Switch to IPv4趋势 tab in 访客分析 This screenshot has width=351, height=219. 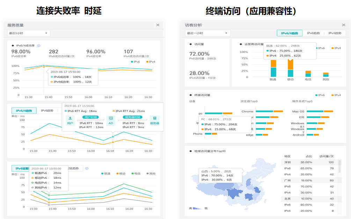click(x=335, y=33)
